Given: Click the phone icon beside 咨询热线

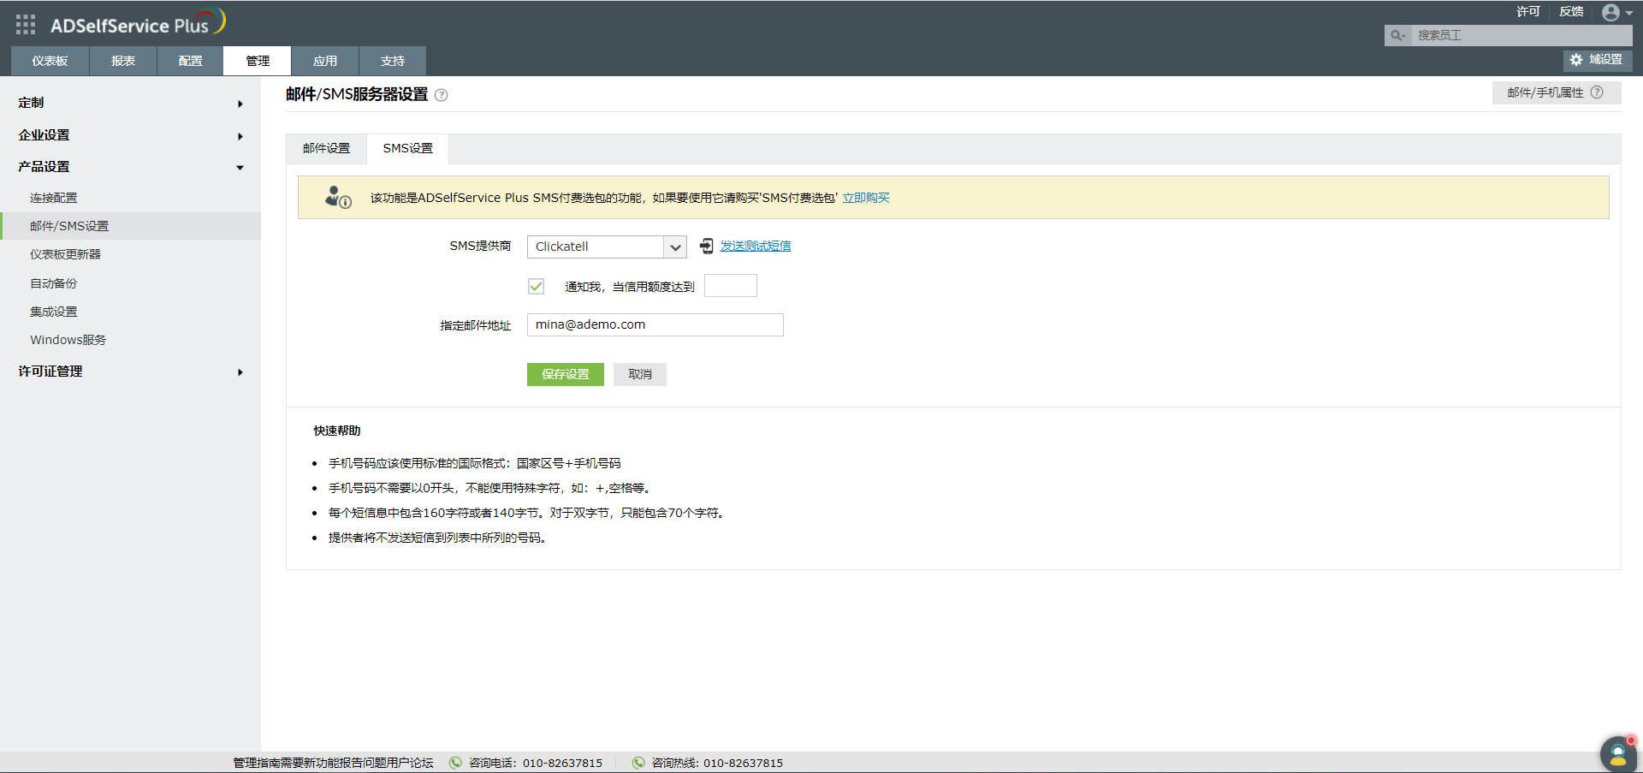Looking at the screenshot, I should [638, 763].
